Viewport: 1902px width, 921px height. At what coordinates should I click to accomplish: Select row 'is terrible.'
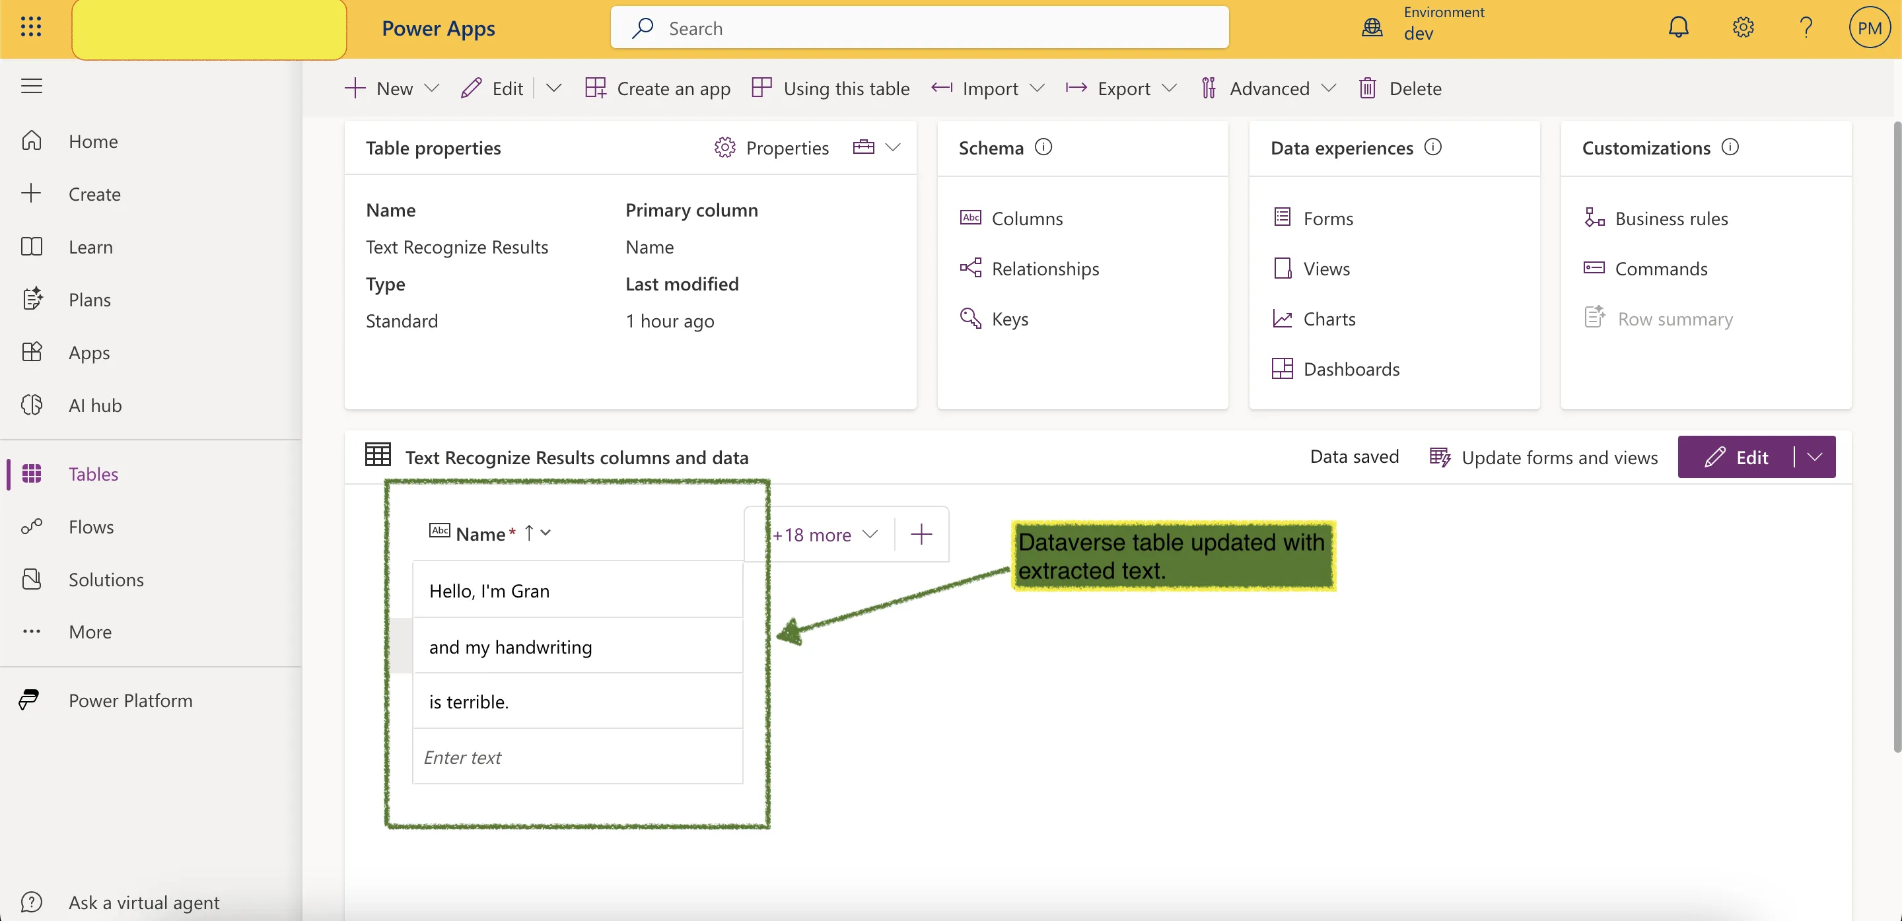pos(577,701)
